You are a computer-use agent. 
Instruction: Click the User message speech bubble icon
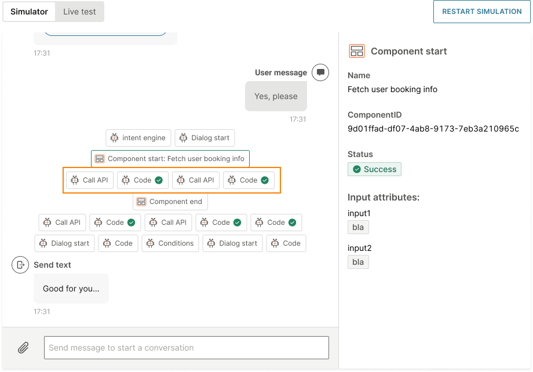[x=320, y=72]
